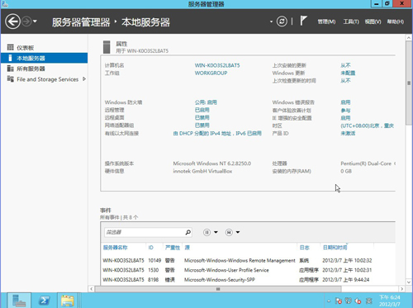Launch PowerShell from the taskbar
The image size is (413, 308).
45,301
